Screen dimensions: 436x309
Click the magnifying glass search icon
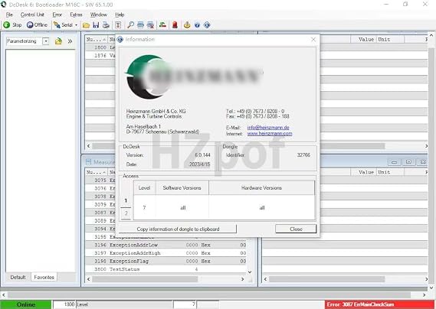coord(130,25)
